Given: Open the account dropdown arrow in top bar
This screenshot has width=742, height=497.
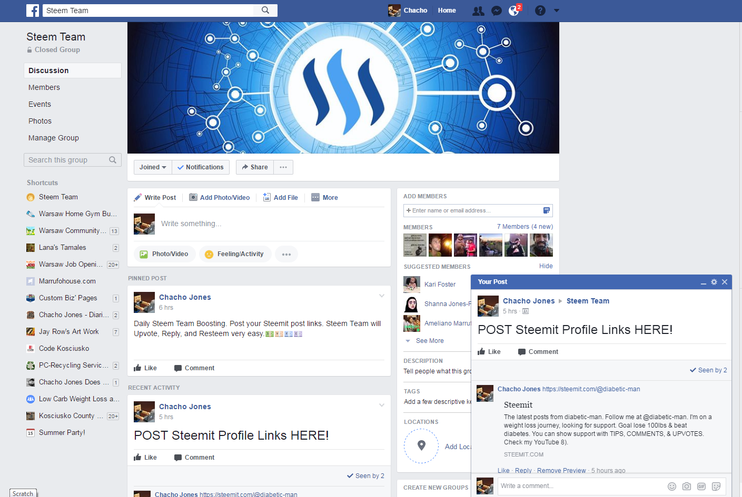Looking at the screenshot, I should (557, 11).
